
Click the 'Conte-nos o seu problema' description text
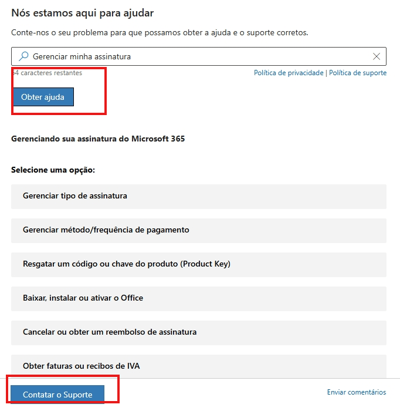[160, 33]
